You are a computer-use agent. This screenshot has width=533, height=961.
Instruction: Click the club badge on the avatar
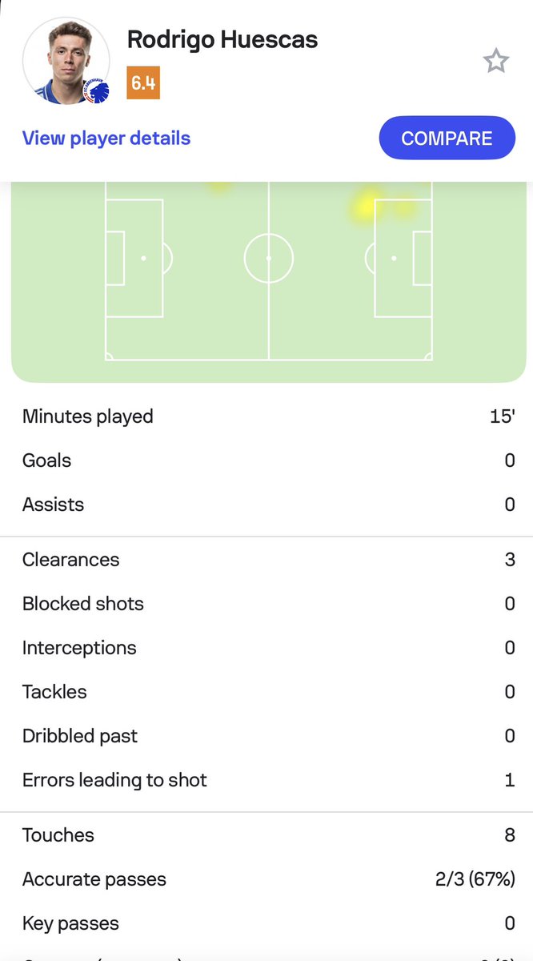coord(95,90)
